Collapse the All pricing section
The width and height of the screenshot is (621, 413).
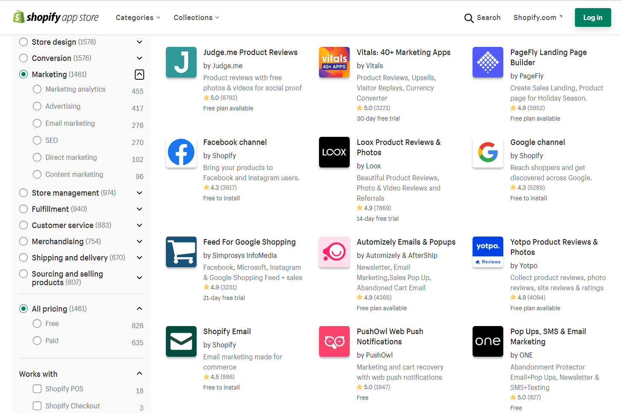point(139,309)
